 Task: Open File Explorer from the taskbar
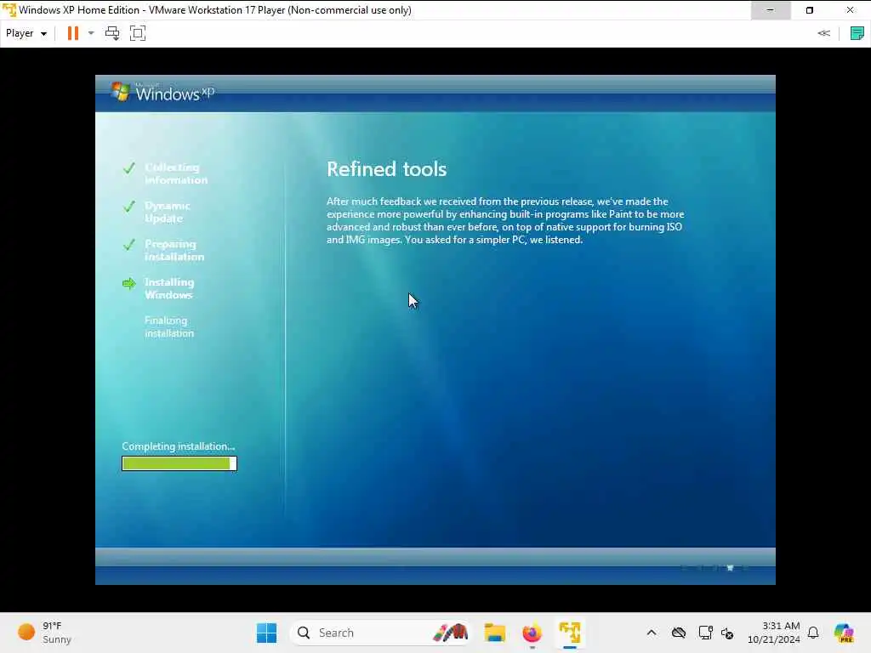[x=494, y=633]
